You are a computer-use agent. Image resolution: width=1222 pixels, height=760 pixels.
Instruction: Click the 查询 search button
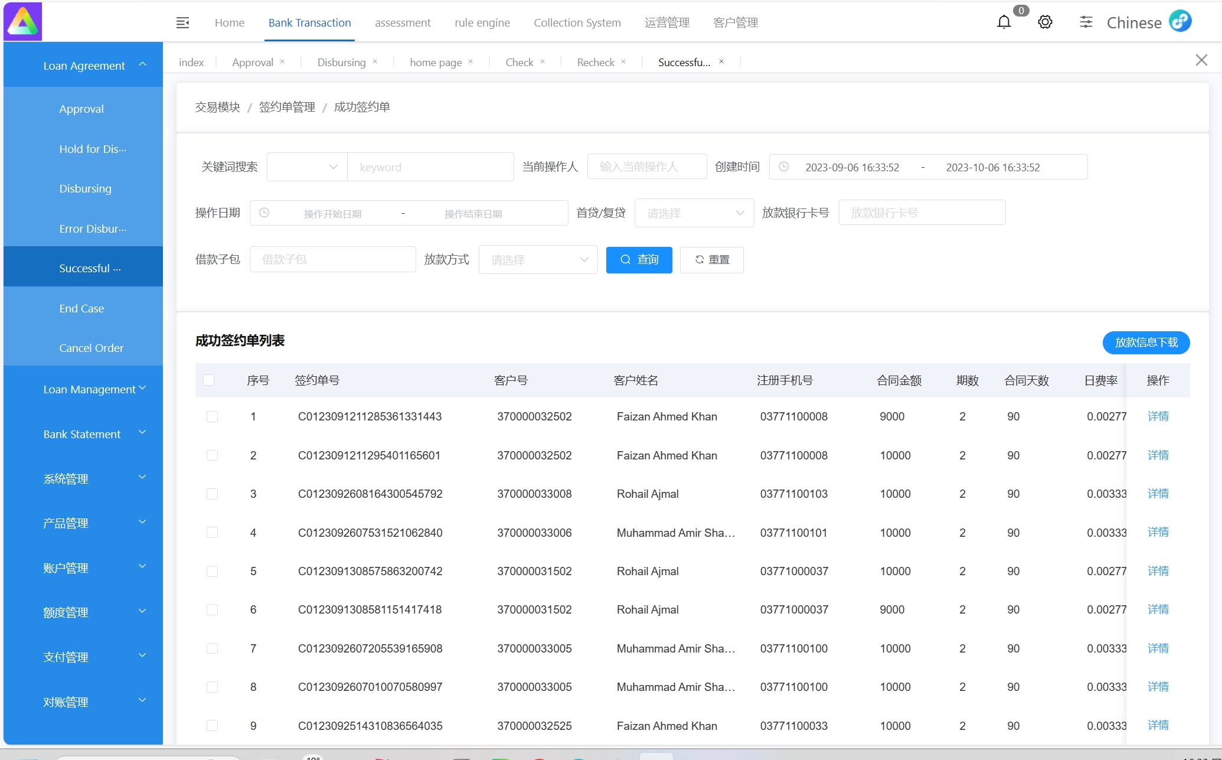click(x=639, y=260)
